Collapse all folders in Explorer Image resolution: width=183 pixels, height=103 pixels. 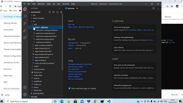61,12
